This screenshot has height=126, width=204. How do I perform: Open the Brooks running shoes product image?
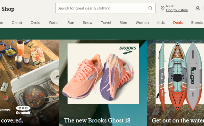coord(103,73)
